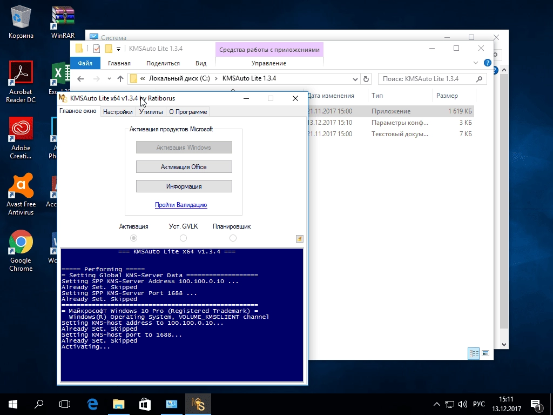Screen dimensions: 553x415
Task: Go up one folder level in Explorer
Action: 120,79
